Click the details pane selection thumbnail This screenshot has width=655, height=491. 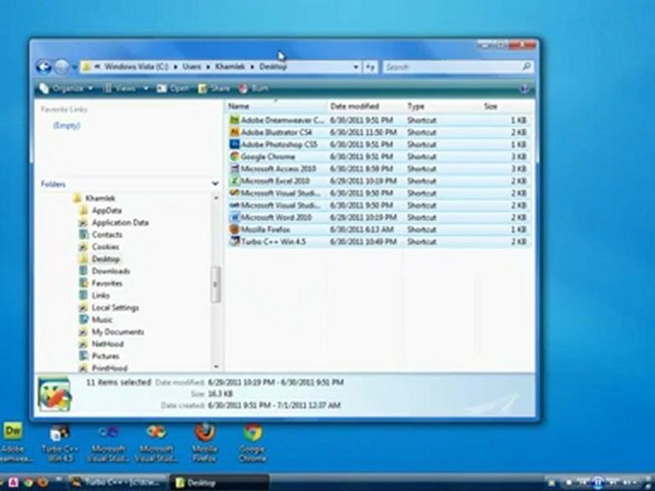click(x=55, y=393)
